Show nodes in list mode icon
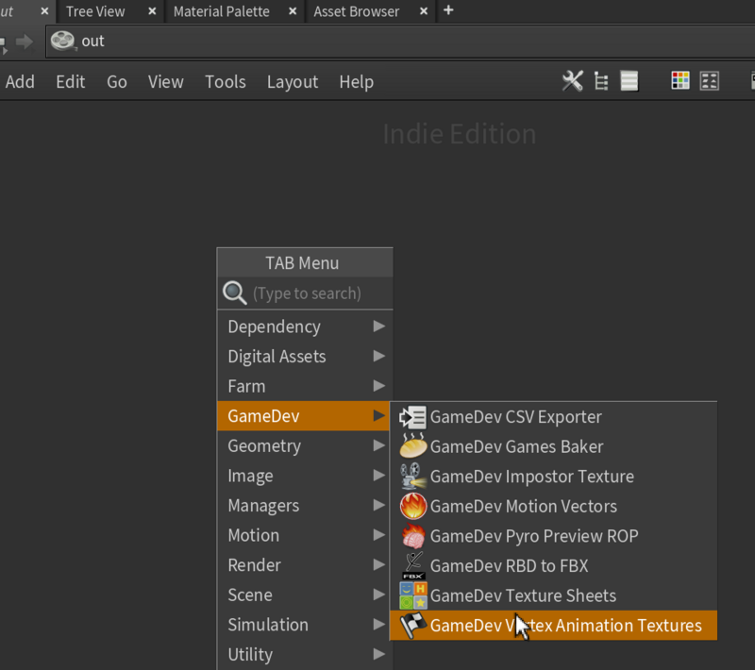The image size is (755, 670). (x=629, y=81)
